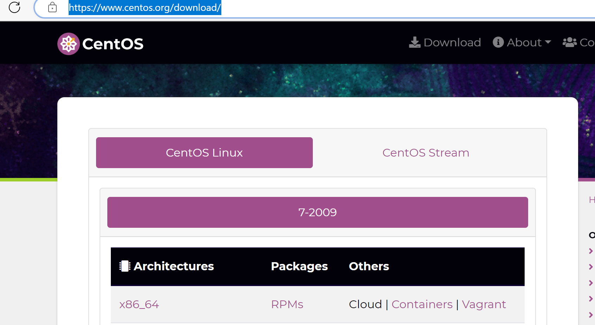Click the CentOS wordmark text
This screenshot has height=325, width=595.
(113, 44)
